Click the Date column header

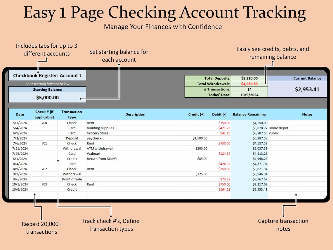19,114
